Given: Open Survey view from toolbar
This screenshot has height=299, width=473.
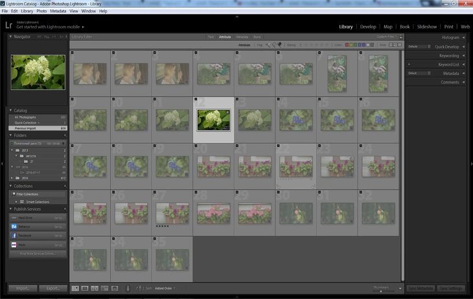Looking at the screenshot, I should [104, 288].
